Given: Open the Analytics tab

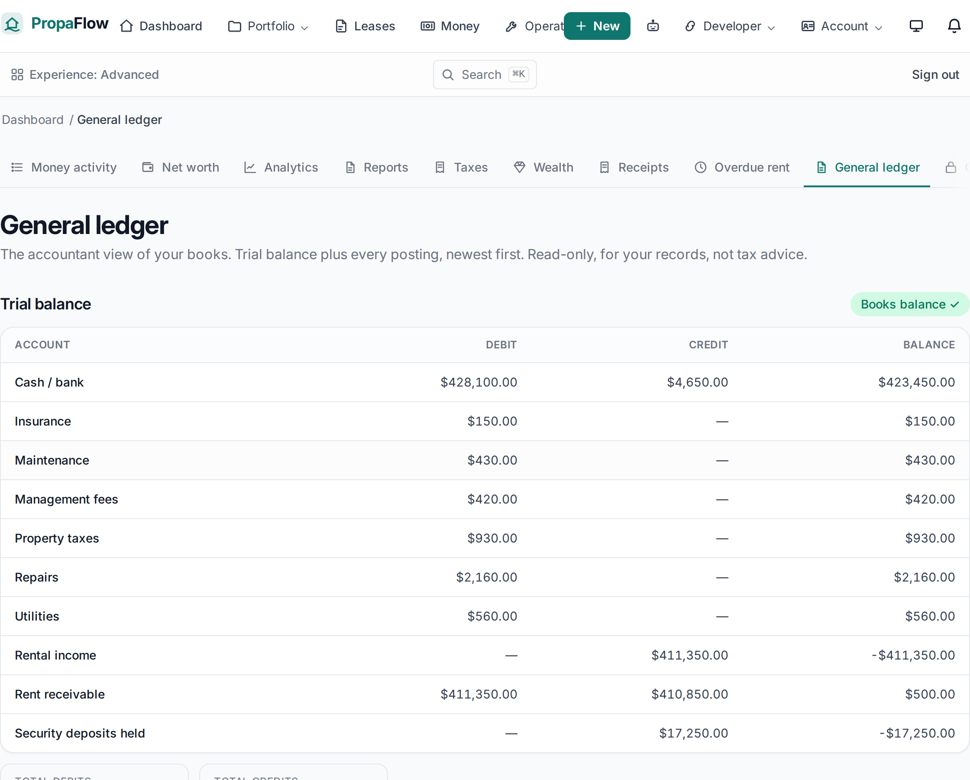Looking at the screenshot, I should click(x=281, y=168).
